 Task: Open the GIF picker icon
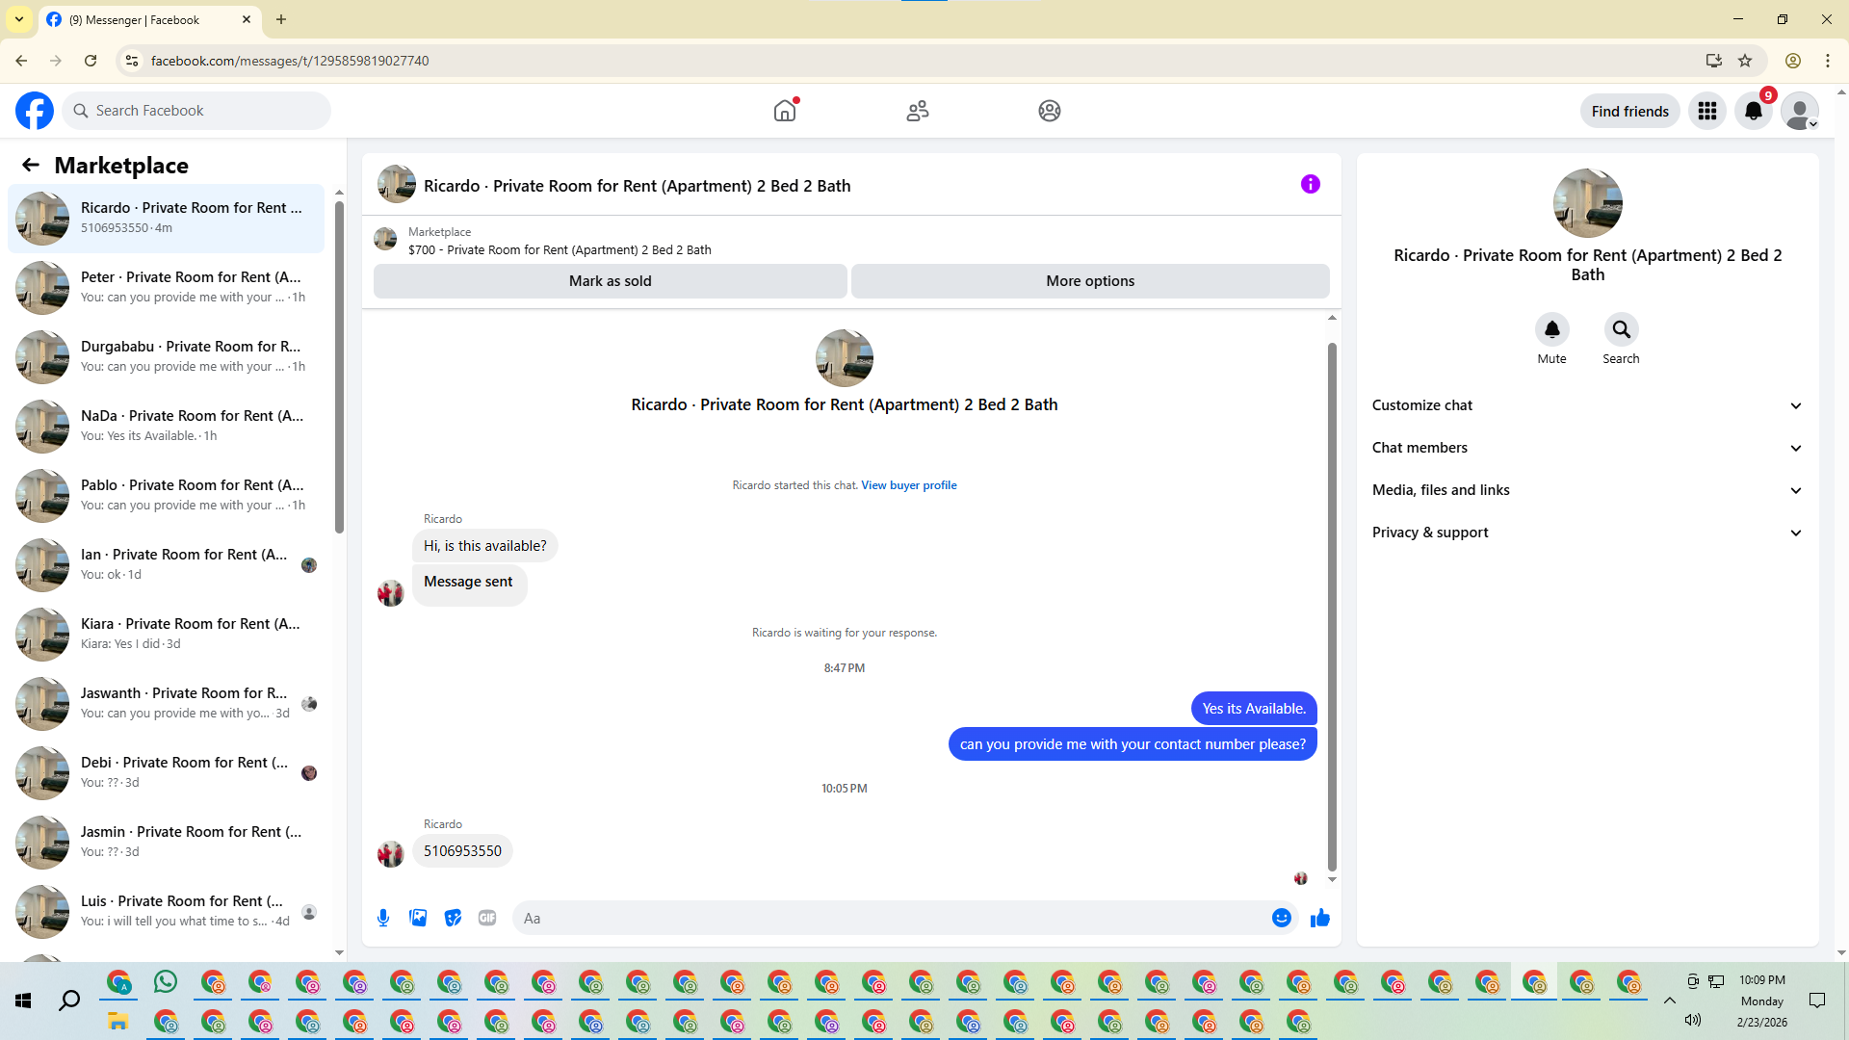(x=487, y=918)
